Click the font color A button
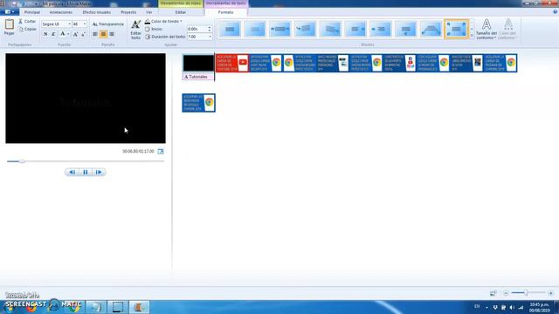Viewport: 559px width, 314px height. (62, 34)
